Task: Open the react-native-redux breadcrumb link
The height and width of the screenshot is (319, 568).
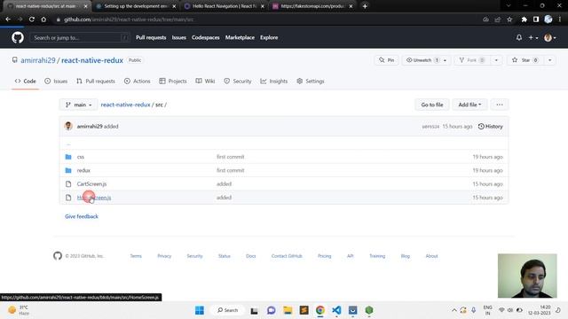Action: tap(125, 105)
